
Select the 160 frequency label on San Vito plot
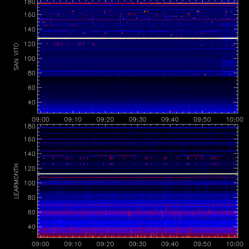[x=30, y=15]
